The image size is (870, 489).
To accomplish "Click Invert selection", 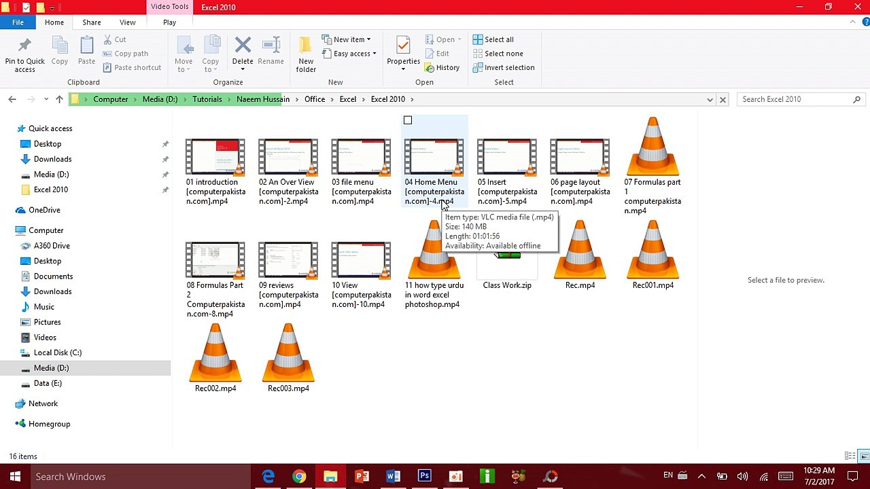I will click(x=503, y=67).
